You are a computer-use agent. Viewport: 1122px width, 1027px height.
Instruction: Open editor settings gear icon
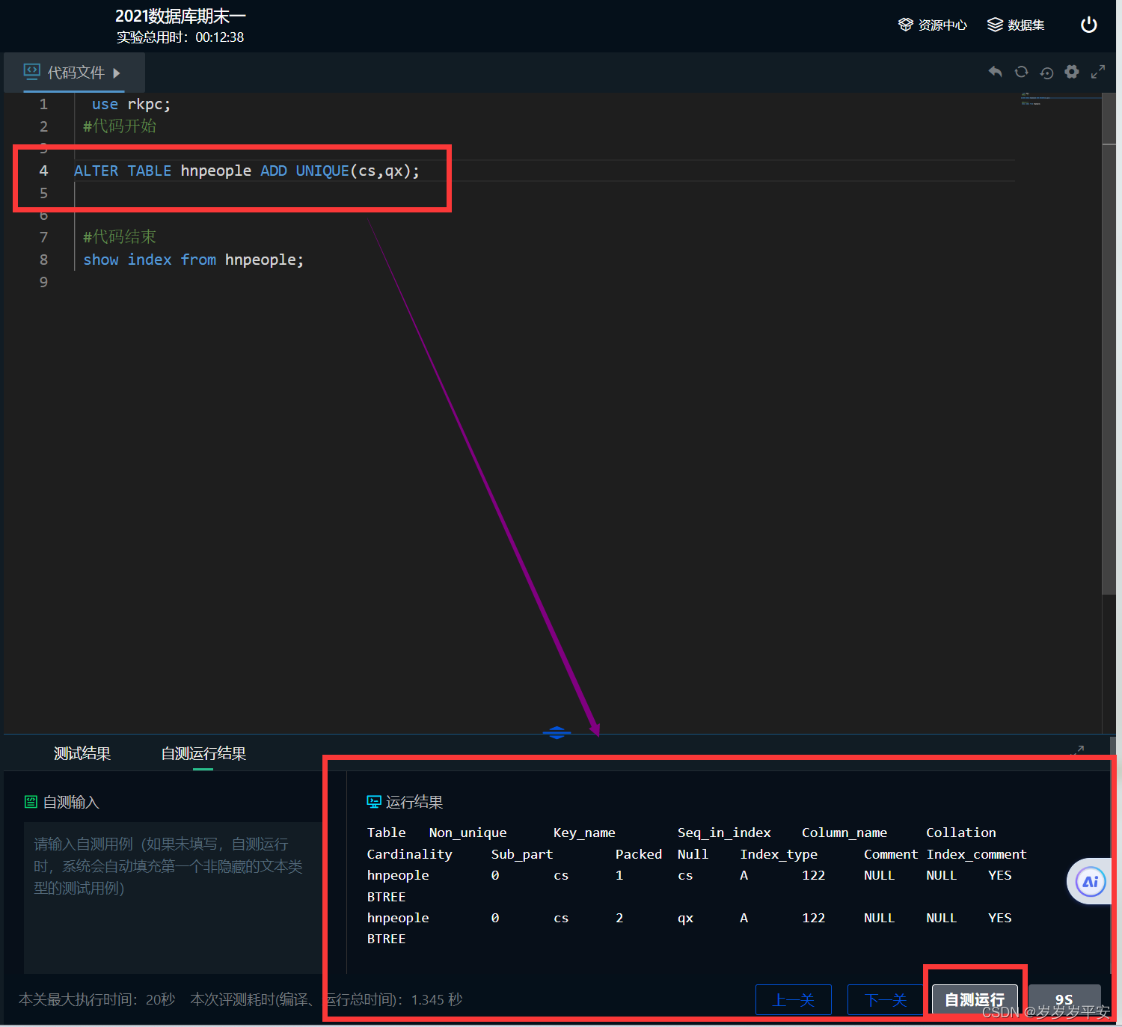(1072, 72)
